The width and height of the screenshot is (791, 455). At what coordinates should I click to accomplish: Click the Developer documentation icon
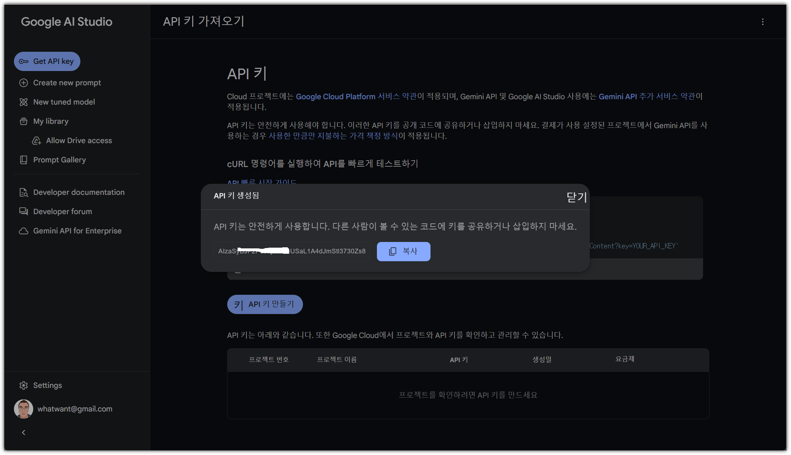[x=24, y=192]
